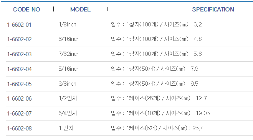
Task: Click the 1/8inch model cell
Action: 68,24
